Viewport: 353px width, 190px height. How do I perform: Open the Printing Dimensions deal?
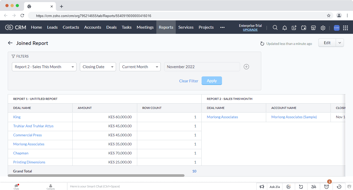(29, 162)
